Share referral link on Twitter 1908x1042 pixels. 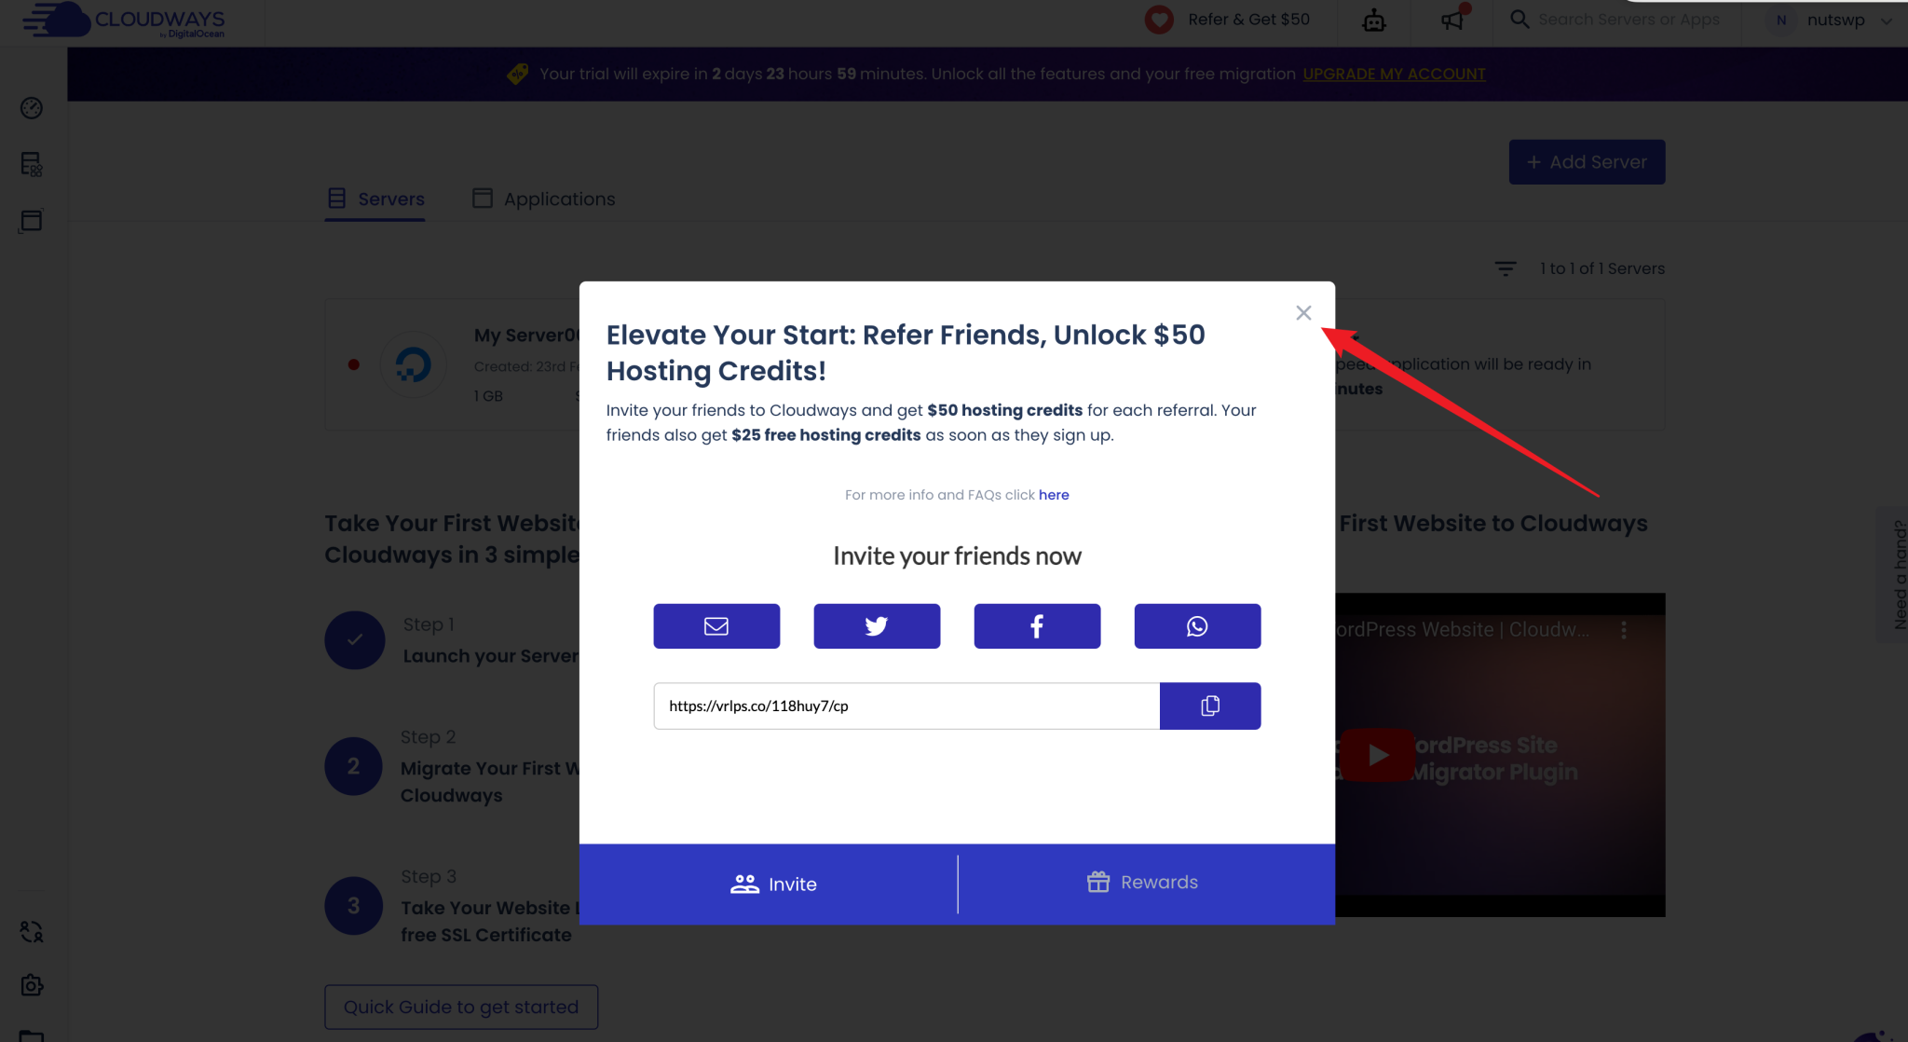pyautogui.click(x=877, y=626)
